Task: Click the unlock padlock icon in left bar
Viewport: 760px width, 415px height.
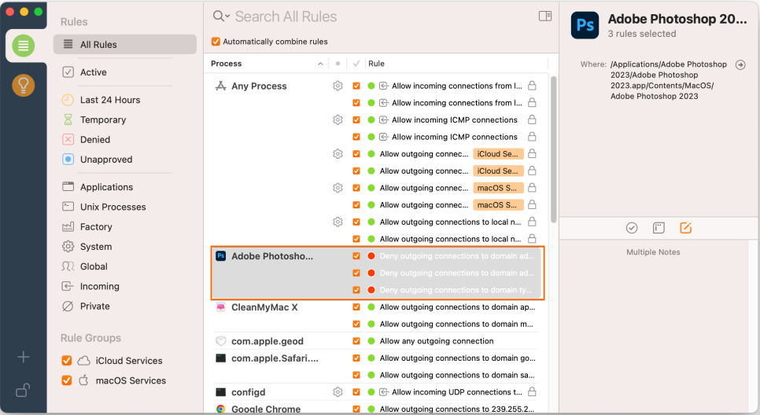Action: [24, 390]
